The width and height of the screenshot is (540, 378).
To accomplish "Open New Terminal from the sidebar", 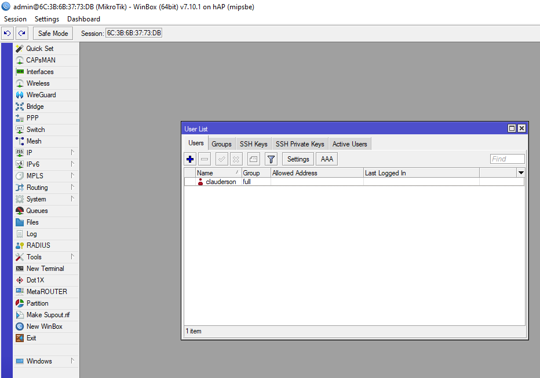I will point(45,269).
